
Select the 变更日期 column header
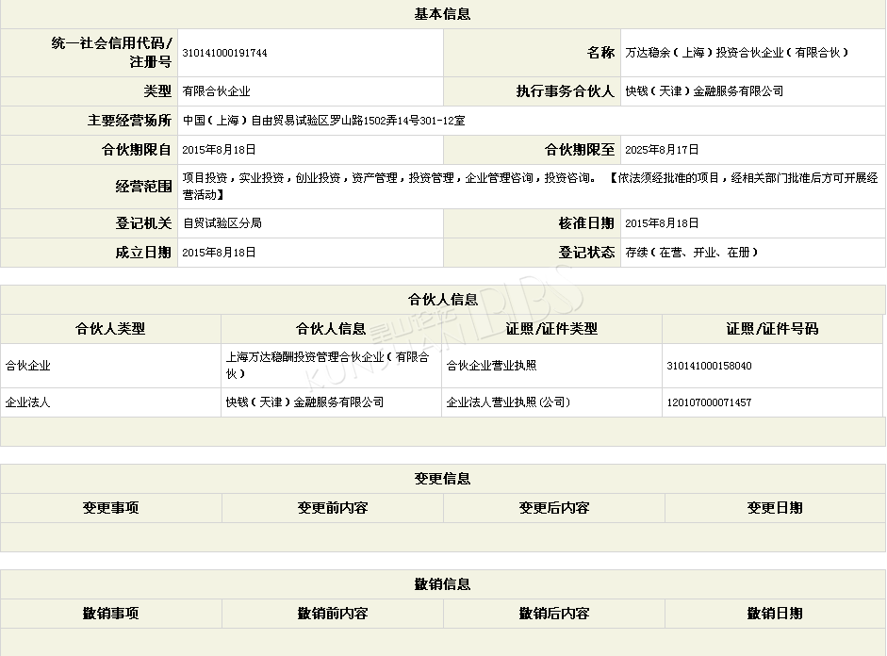click(x=775, y=508)
